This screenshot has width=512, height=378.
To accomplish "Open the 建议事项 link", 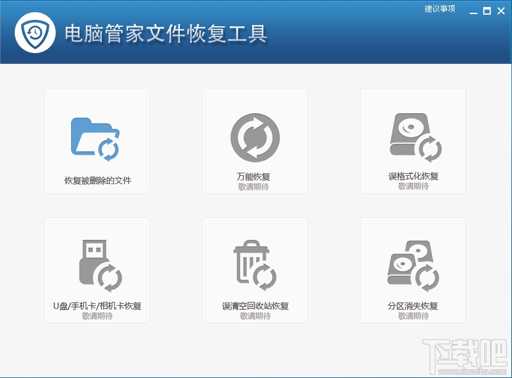I will [440, 9].
